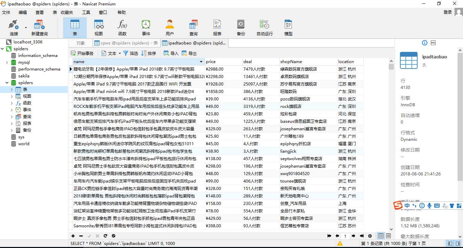Select the localhost_3306 connection

(28, 42)
